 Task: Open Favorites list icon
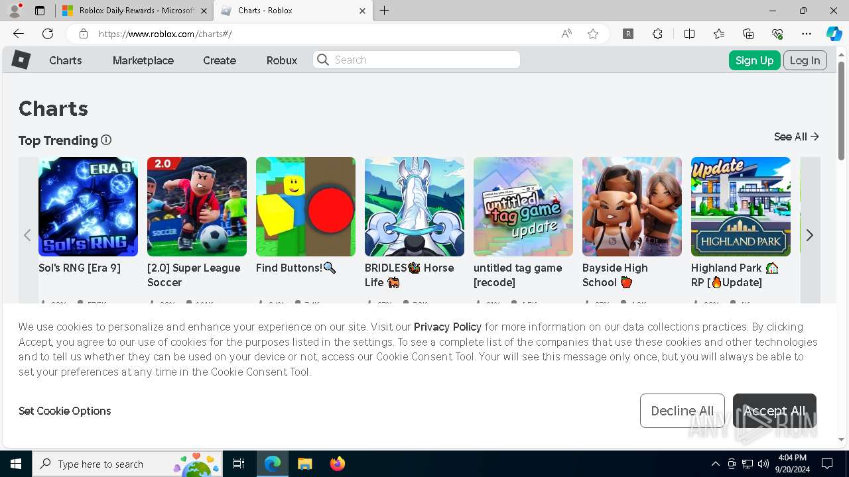pos(719,34)
